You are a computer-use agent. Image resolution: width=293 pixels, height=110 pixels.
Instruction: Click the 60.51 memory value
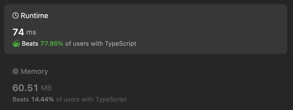tap(25, 88)
